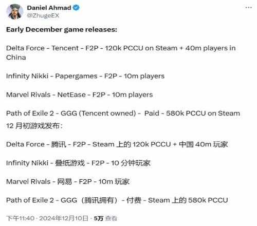Open the three-dot more options menu
Screen dimensions: 257x226
(248, 8)
